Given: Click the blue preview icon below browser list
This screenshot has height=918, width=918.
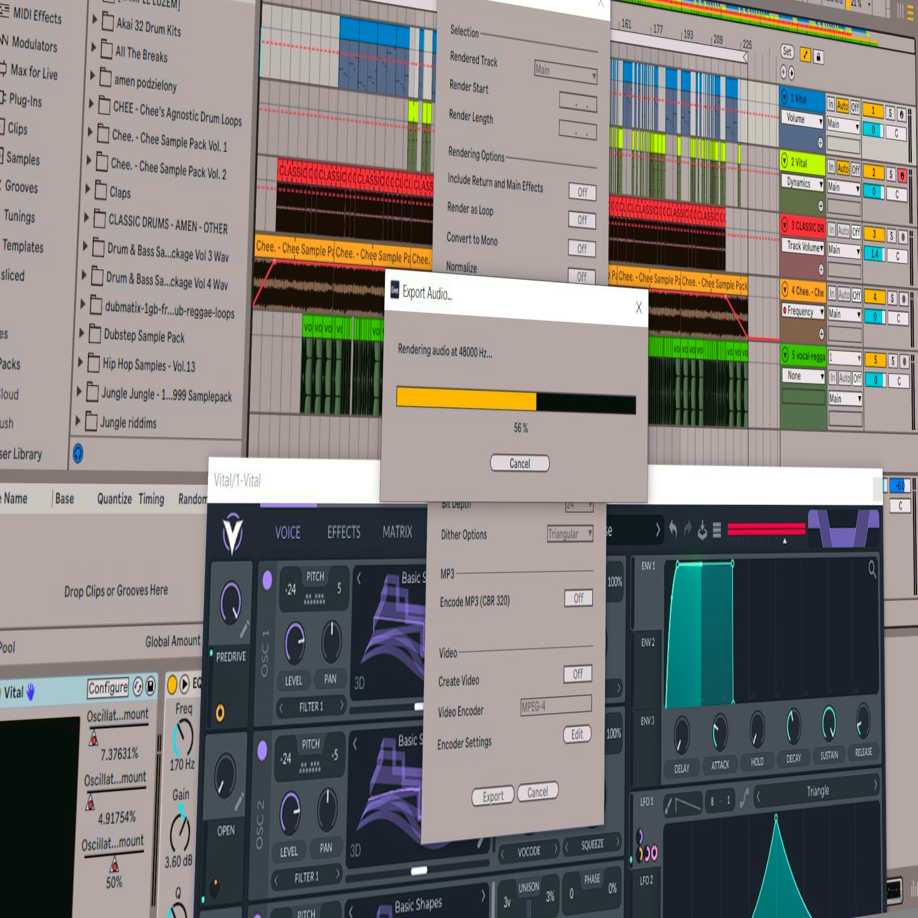Looking at the screenshot, I should pyautogui.click(x=78, y=453).
